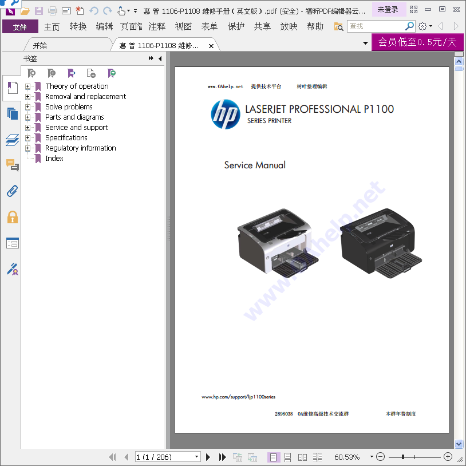The width and height of the screenshot is (466, 466).
Task: Select the hand tool icon in quick toolbar
Action: click(x=121, y=11)
